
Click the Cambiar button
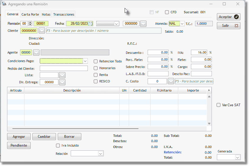coord(44,137)
